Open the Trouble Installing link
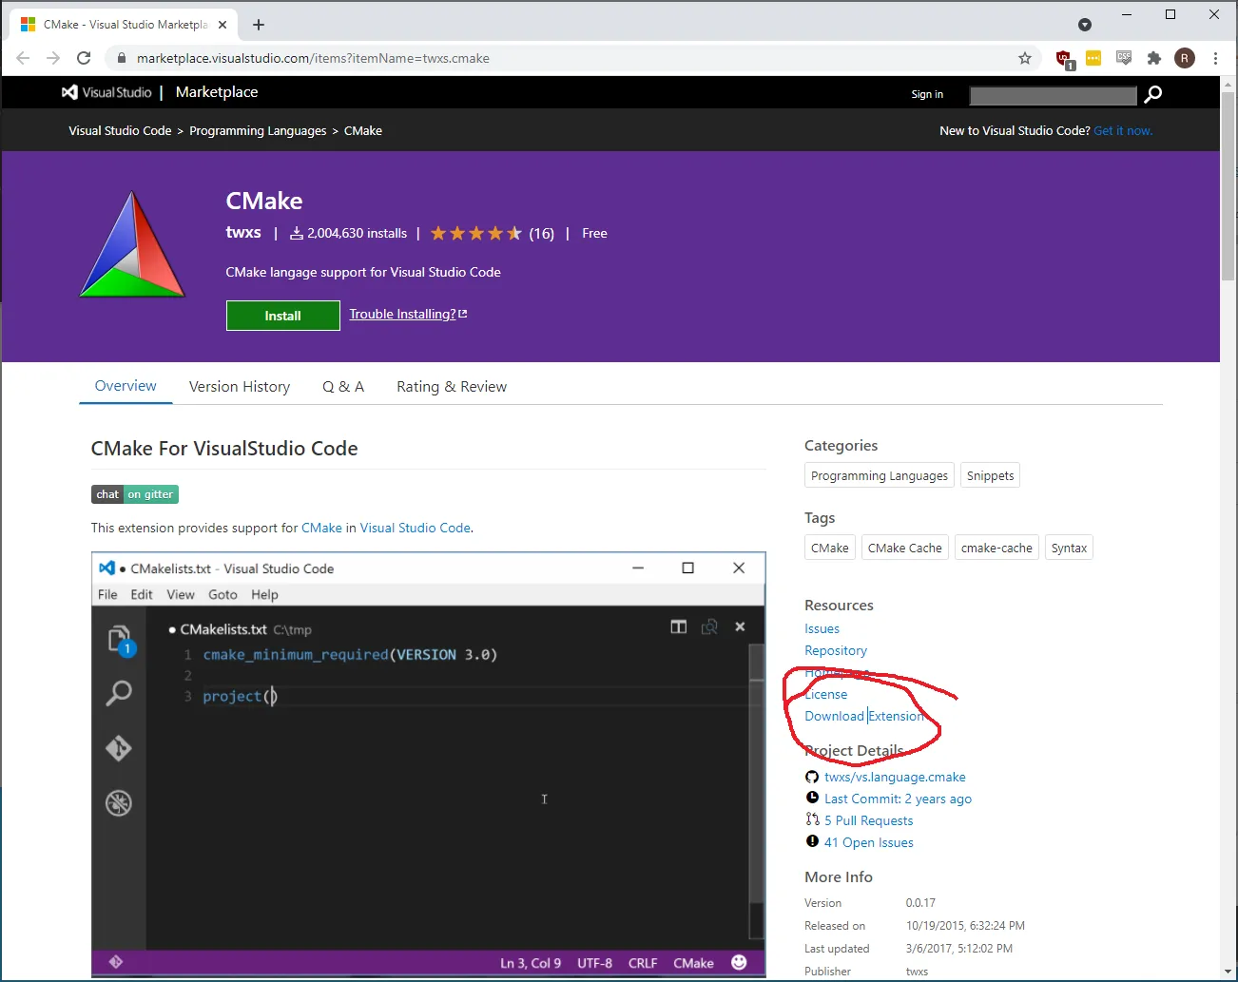Image resolution: width=1238 pixels, height=982 pixels. (408, 315)
